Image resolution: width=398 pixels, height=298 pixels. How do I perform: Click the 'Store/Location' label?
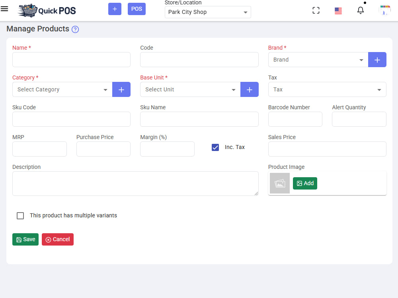click(x=183, y=3)
